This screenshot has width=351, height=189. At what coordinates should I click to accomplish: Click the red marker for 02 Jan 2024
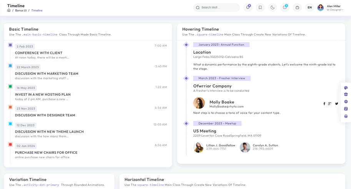pos(10,144)
